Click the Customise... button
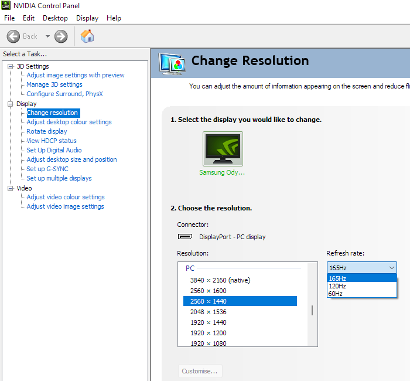Screen dimensions: 410x381 [x=200, y=371]
